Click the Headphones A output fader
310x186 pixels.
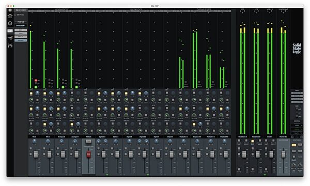244,154
